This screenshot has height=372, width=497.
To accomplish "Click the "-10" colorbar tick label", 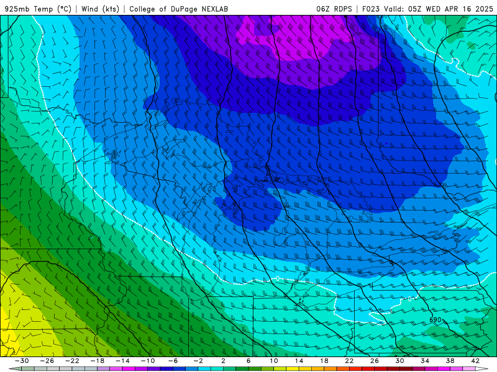I will click(x=148, y=361).
